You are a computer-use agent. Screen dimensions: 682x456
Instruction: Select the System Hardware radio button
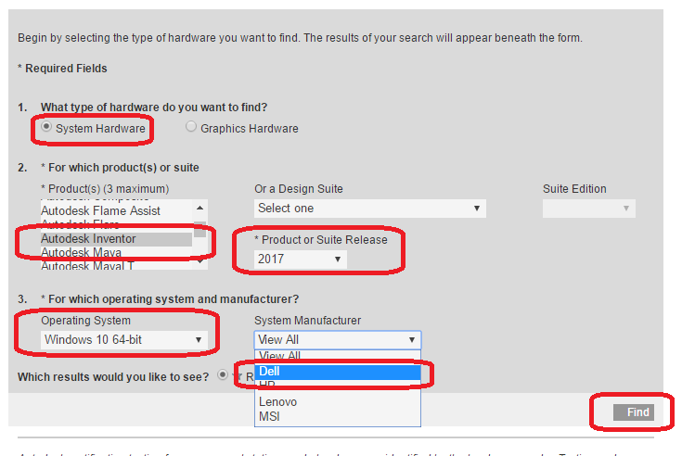(46, 127)
